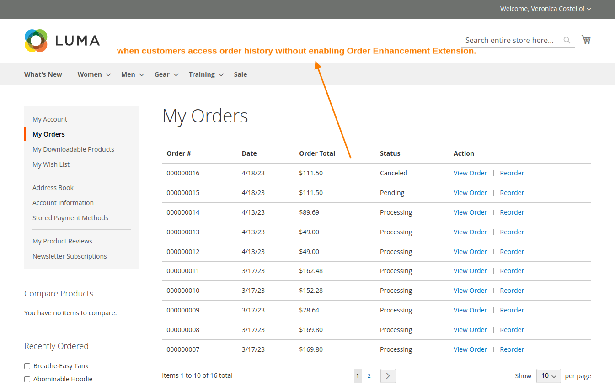Screen dimensions: 615x391
Task: Open the Show per-page dropdown
Action: tap(548, 375)
